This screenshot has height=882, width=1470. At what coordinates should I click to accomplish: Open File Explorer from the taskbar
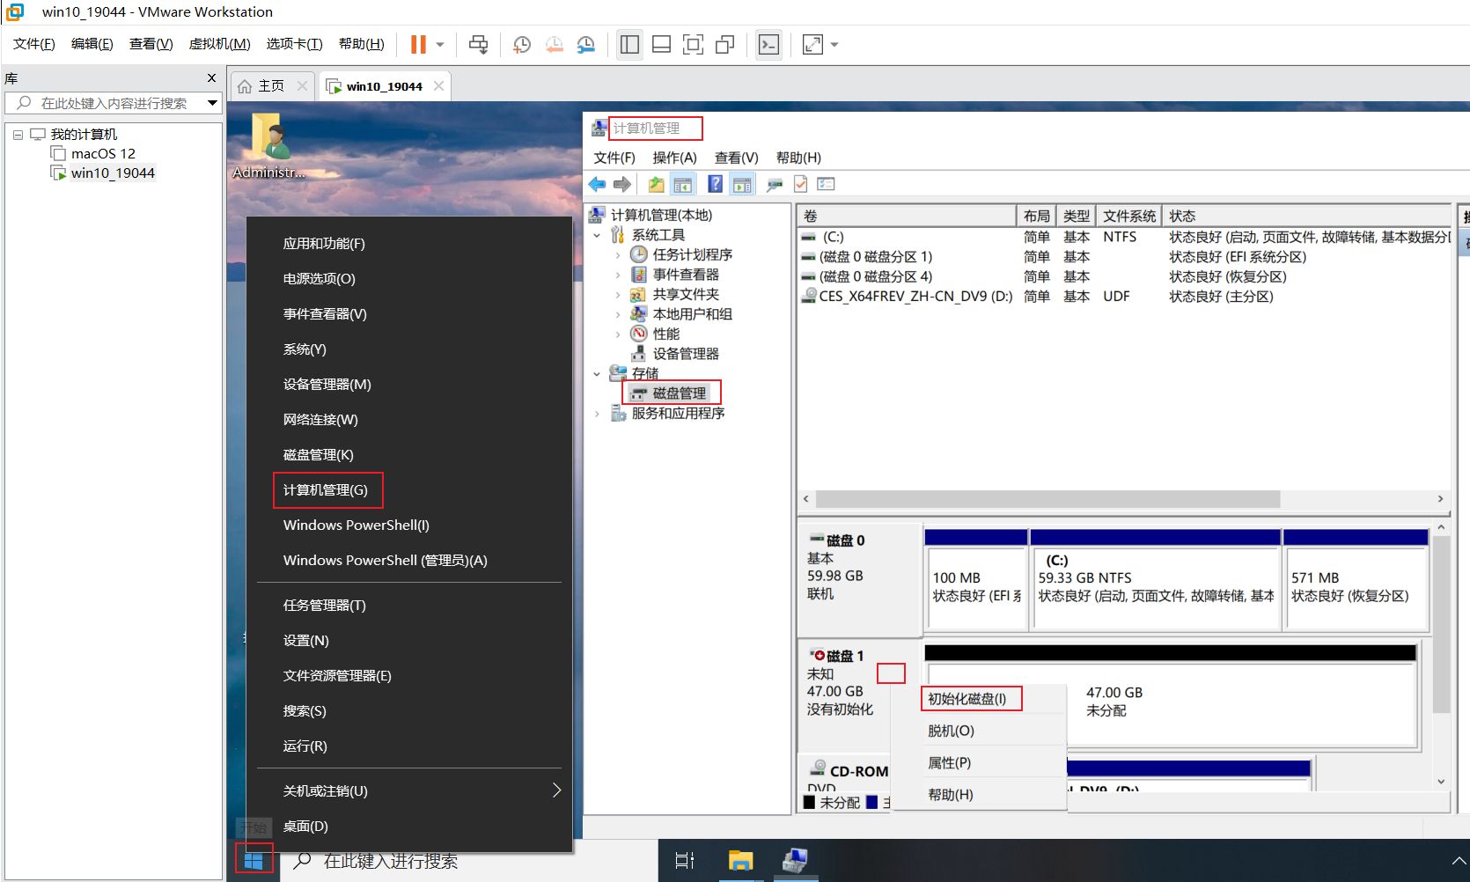pos(740,860)
